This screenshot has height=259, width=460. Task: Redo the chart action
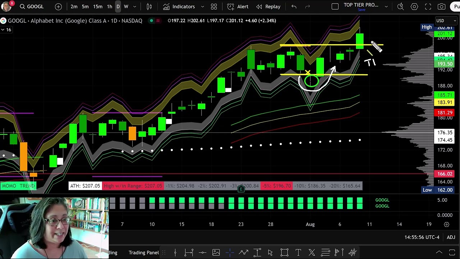coord(308,6)
